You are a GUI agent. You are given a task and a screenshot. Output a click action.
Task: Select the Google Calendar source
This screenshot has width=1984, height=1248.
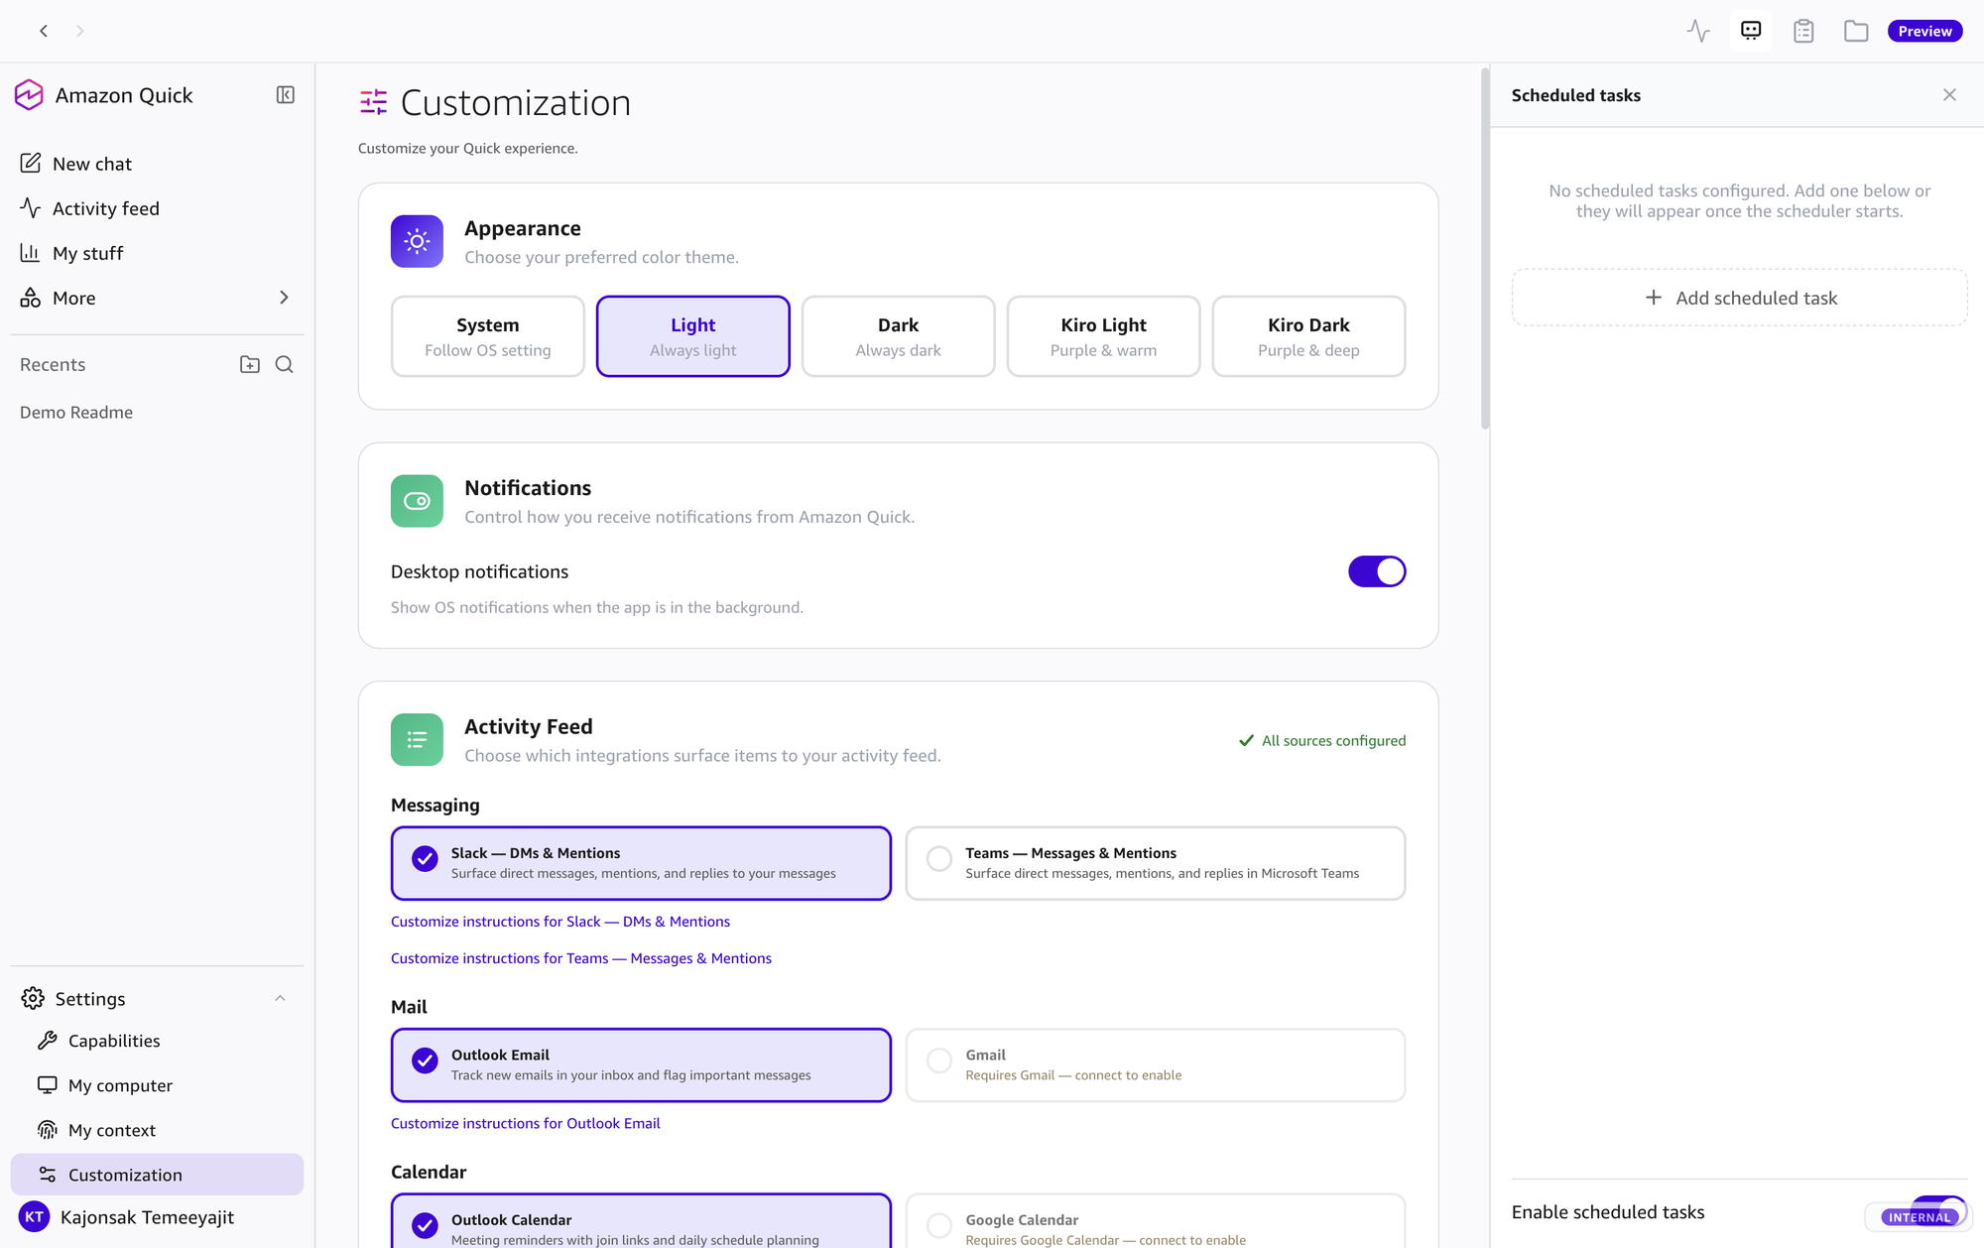pyautogui.click(x=1156, y=1221)
